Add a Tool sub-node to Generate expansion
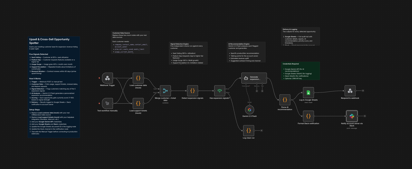 [x=262, y=91]
